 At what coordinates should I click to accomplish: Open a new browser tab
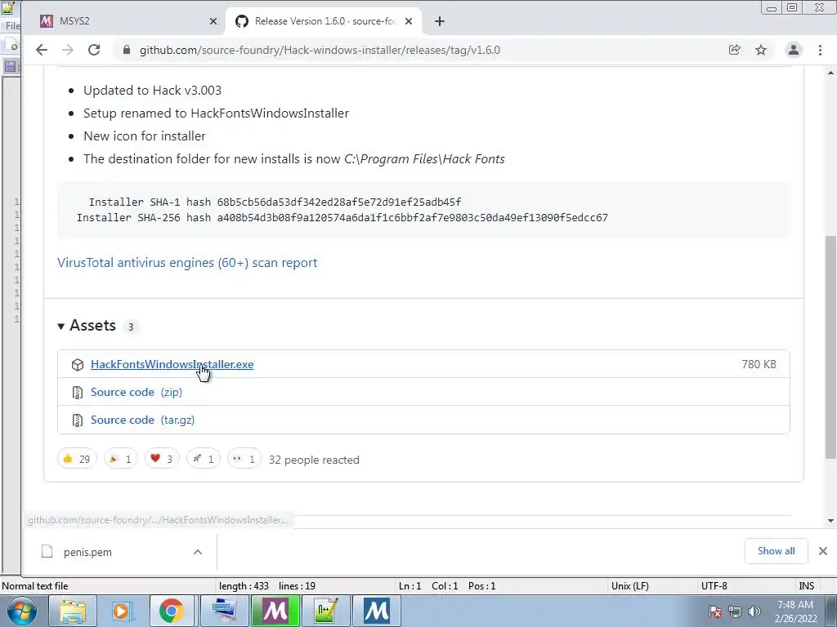pyautogui.click(x=439, y=21)
